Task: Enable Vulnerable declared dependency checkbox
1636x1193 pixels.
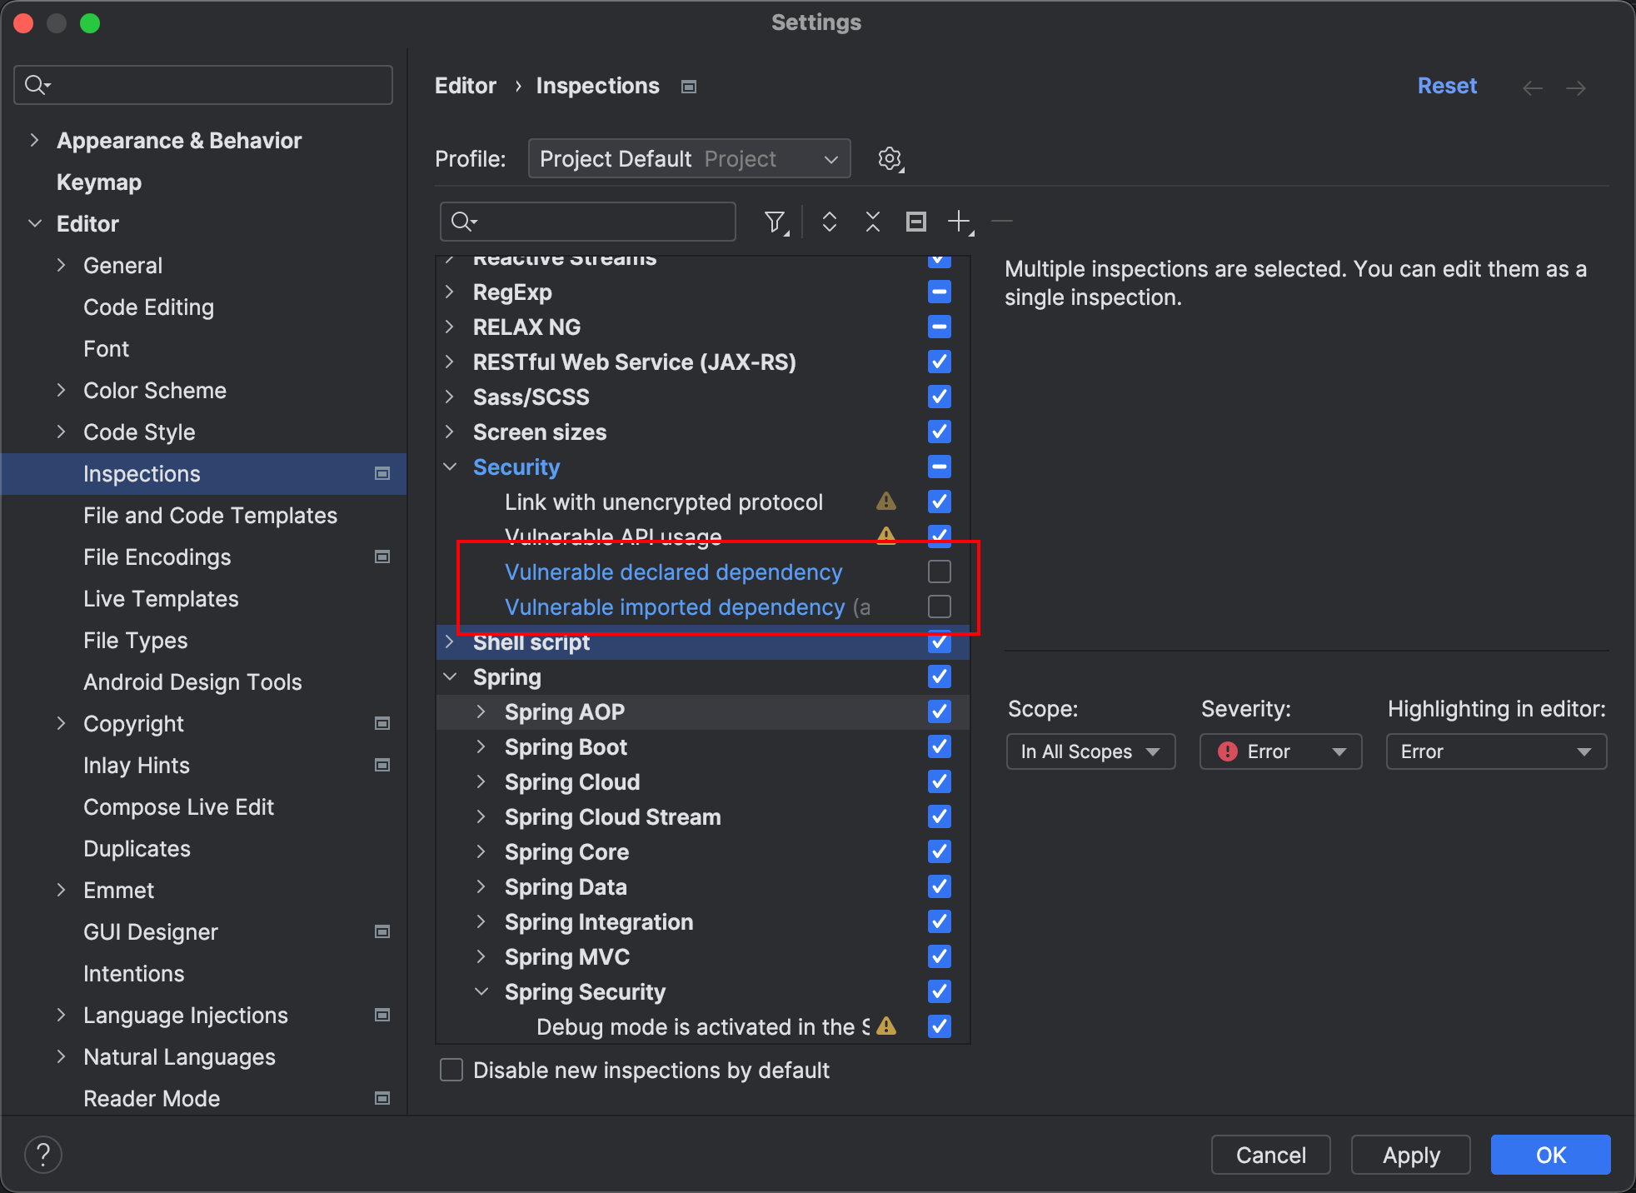Action: coord(939,572)
